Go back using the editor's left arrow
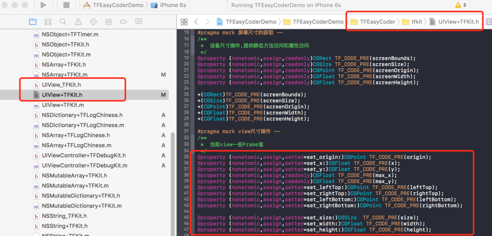Image resolution: width=492 pixels, height=236 pixels. tap(196, 22)
